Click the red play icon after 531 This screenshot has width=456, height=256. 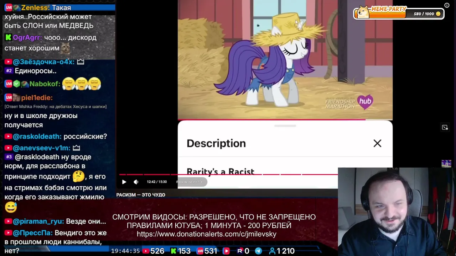pyautogui.click(x=226, y=251)
